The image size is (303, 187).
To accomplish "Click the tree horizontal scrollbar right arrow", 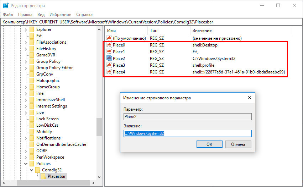I will coord(93,183).
